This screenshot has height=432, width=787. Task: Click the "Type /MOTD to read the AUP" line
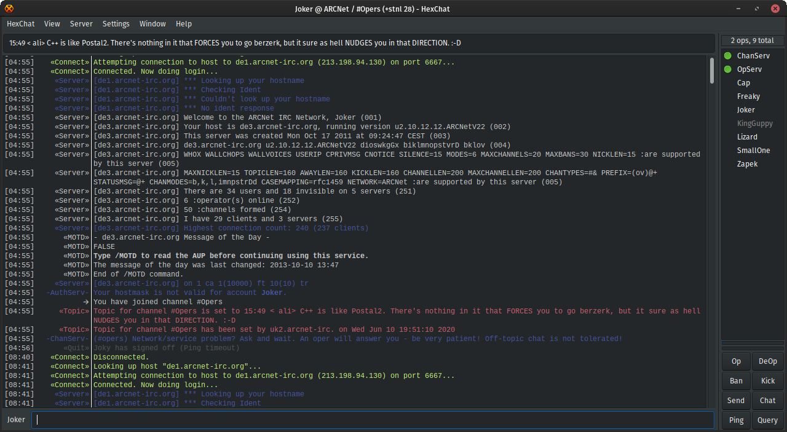pos(231,256)
